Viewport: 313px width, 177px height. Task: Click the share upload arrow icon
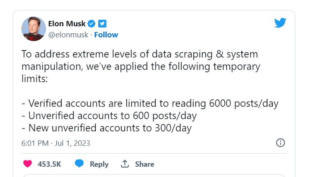(125, 163)
